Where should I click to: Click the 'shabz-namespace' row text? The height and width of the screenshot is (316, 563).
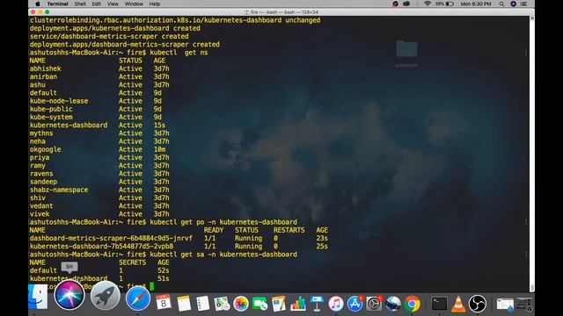click(59, 190)
